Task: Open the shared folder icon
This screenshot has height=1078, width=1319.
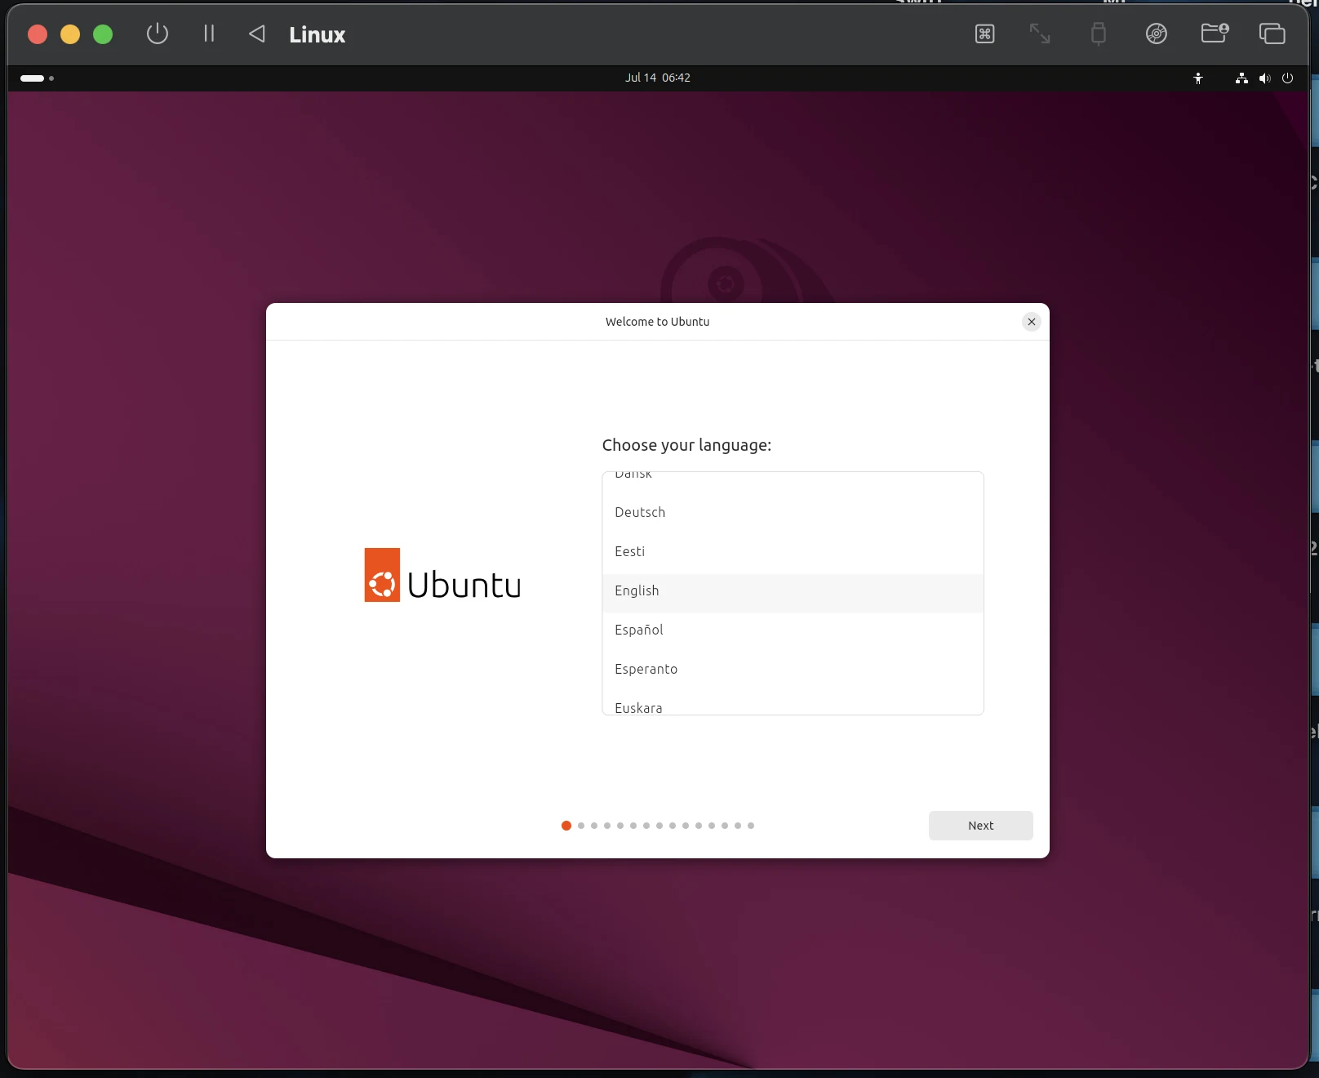Action: point(1215,33)
